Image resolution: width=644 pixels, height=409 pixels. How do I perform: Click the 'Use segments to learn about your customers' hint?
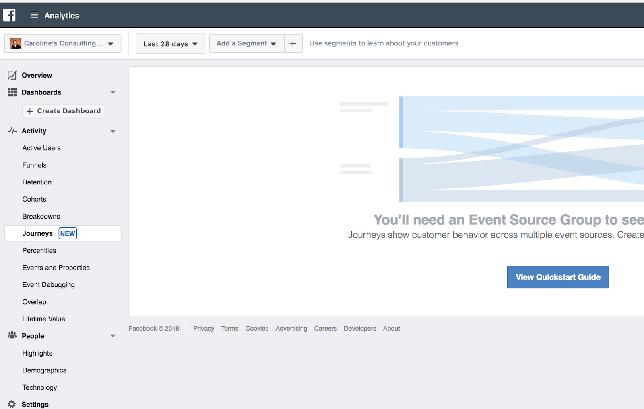384,43
